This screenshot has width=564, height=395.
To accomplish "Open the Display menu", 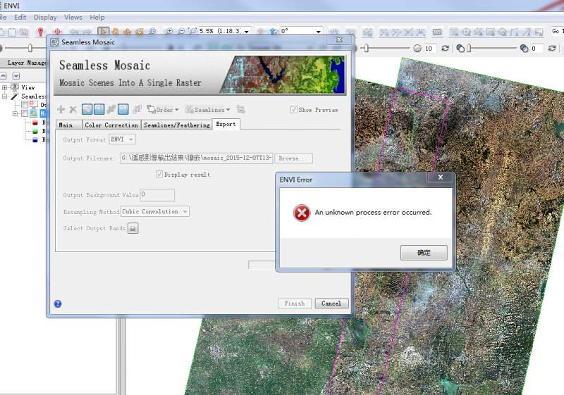I will click(45, 17).
